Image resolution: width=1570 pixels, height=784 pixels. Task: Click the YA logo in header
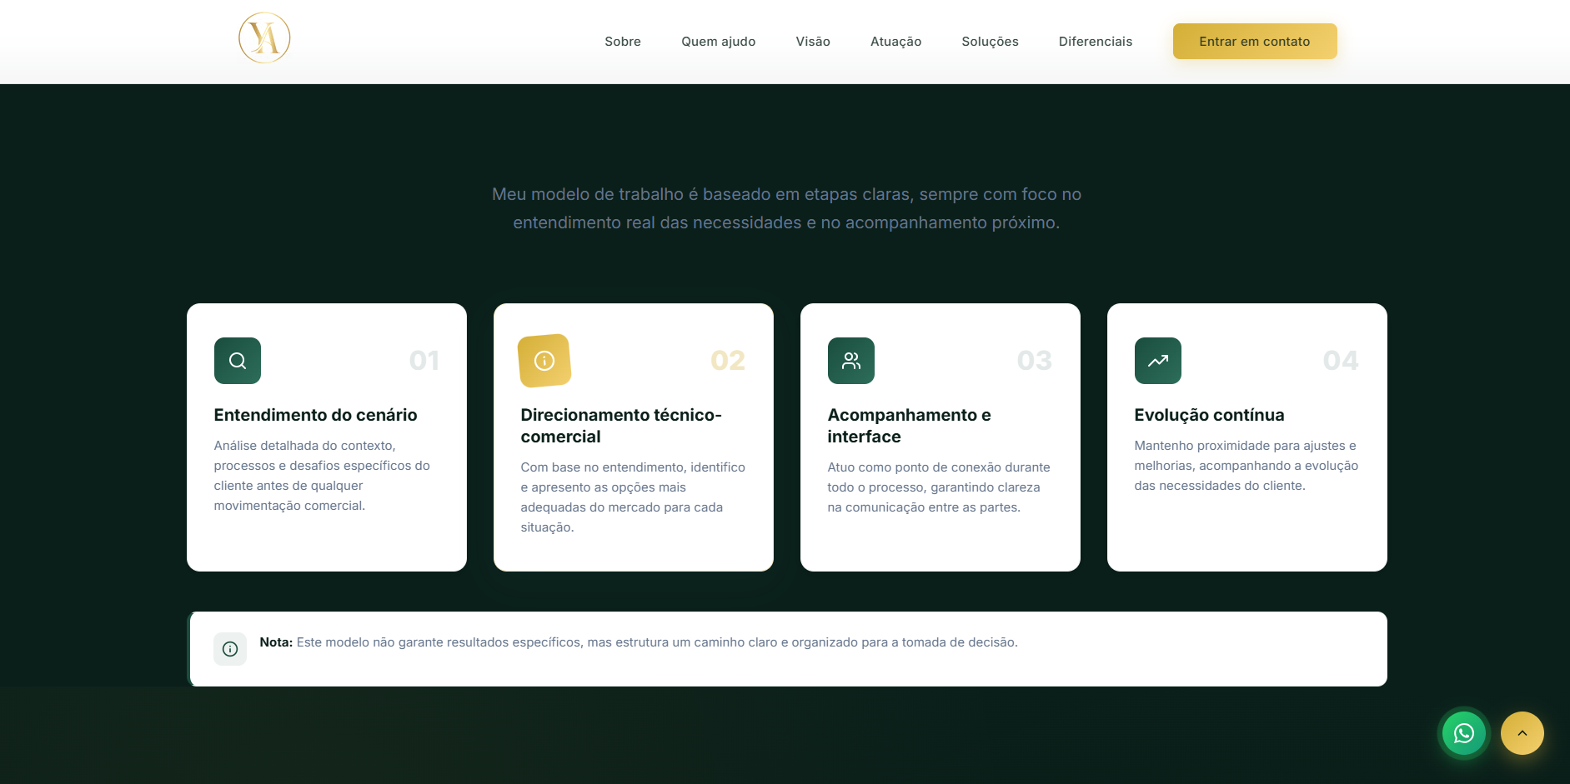coord(264,38)
